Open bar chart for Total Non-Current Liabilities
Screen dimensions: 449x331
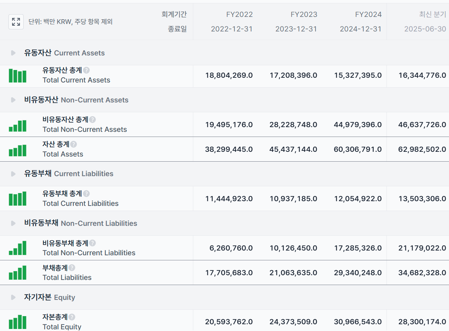[x=18, y=248]
